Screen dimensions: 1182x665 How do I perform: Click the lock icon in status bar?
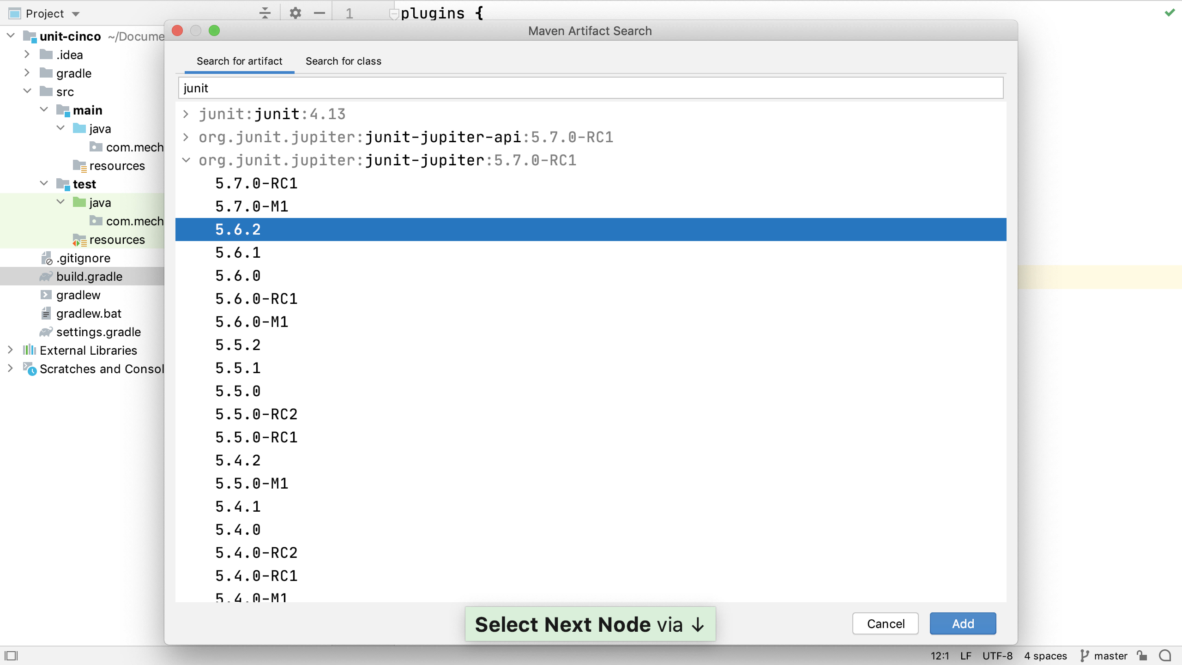[x=1142, y=655]
